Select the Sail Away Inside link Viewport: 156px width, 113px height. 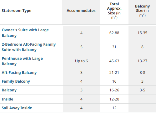pos(17,108)
